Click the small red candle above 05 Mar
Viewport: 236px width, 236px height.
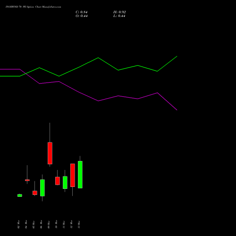[x=35, y=193]
